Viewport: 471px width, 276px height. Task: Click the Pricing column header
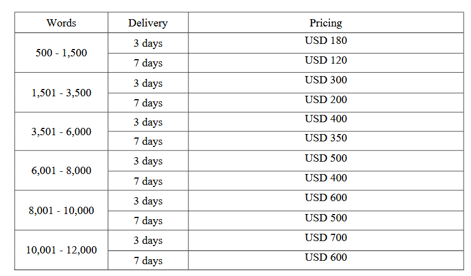pyautogui.click(x=325, y=23)
